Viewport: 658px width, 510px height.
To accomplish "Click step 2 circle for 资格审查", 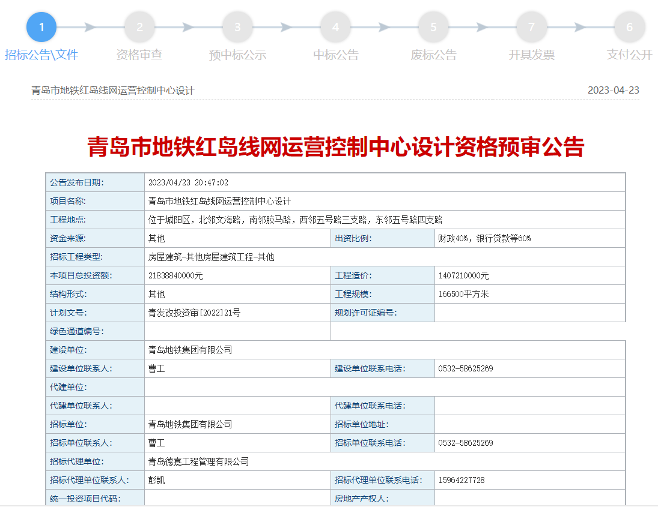I will 139,27.
